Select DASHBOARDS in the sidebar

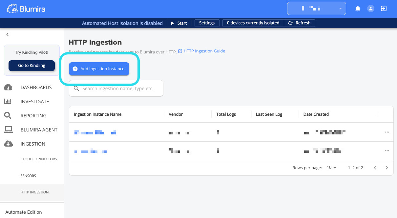click(36, 88)
